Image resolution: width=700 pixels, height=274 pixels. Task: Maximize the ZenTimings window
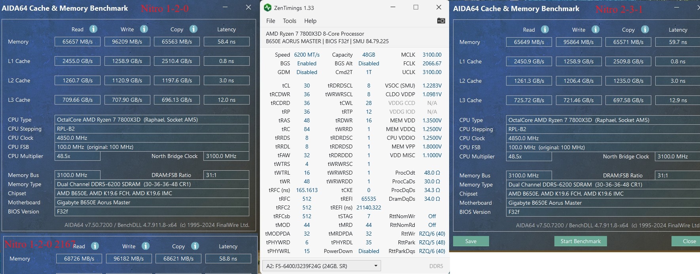pos(416,7)
